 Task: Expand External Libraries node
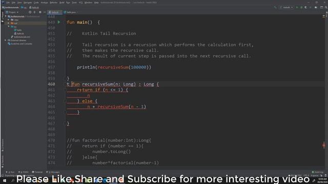pyautogui.click(x=6, y=40)
